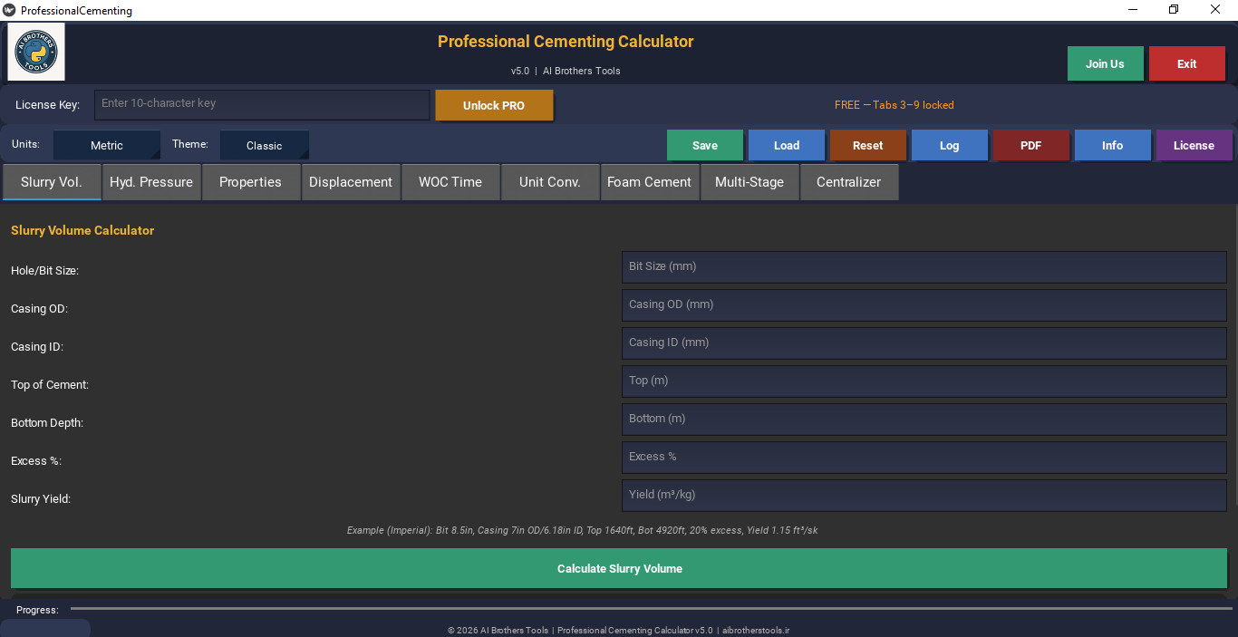The image size is (1238, 637).
Task: Click the footer copyright text
Action: 618,631
